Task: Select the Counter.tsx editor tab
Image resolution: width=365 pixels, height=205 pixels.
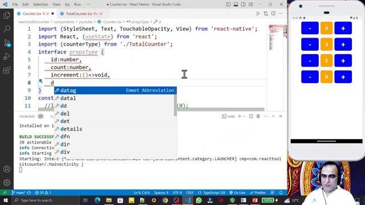Action: [x=35, y=14]
